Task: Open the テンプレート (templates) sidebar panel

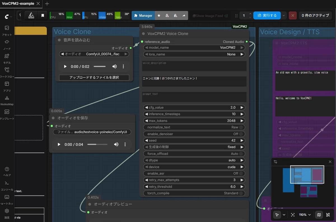Action: [x=7, y=114]
